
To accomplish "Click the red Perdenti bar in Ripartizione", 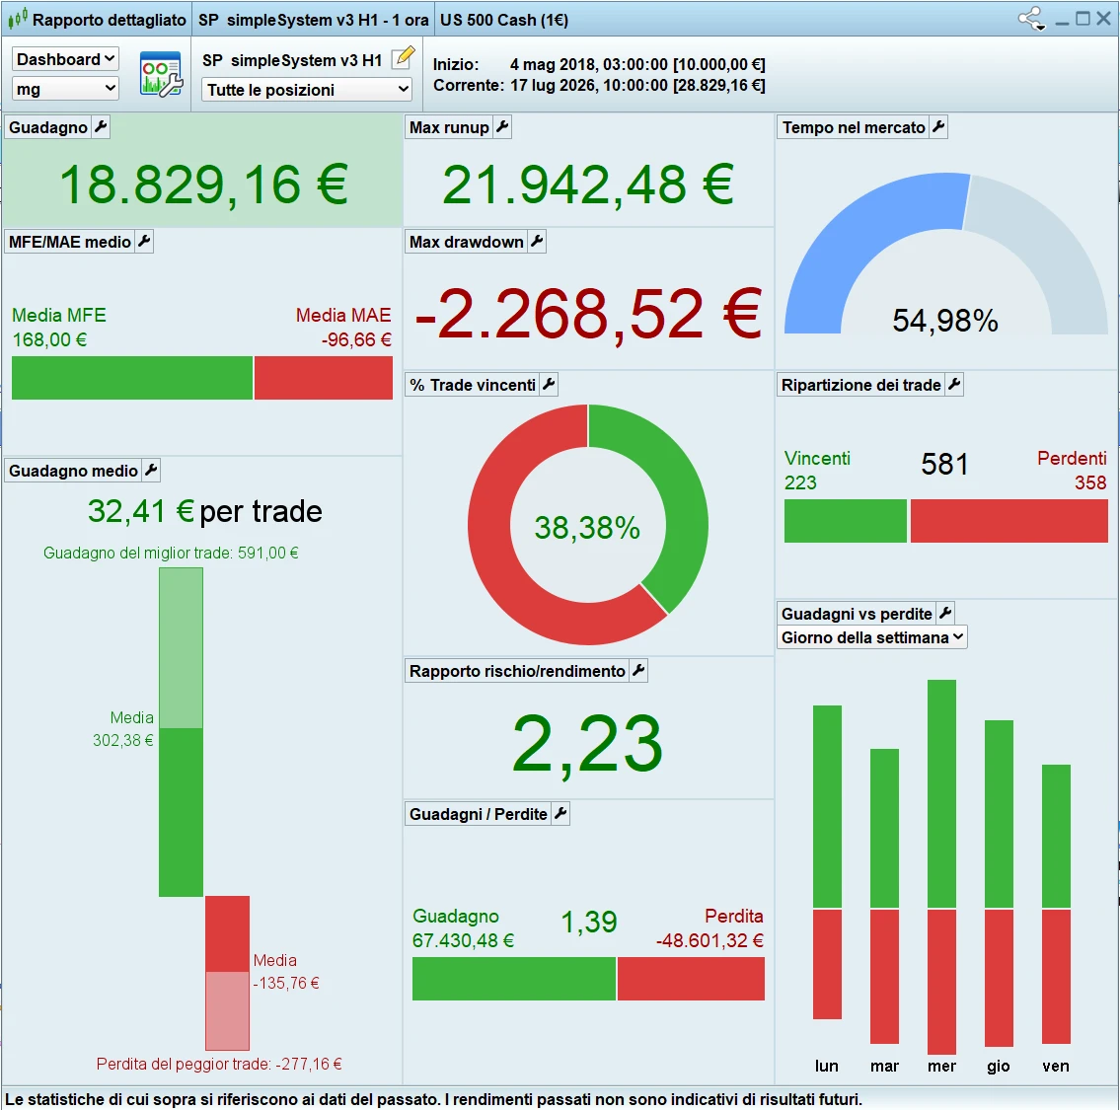I will pos(1009,521).
